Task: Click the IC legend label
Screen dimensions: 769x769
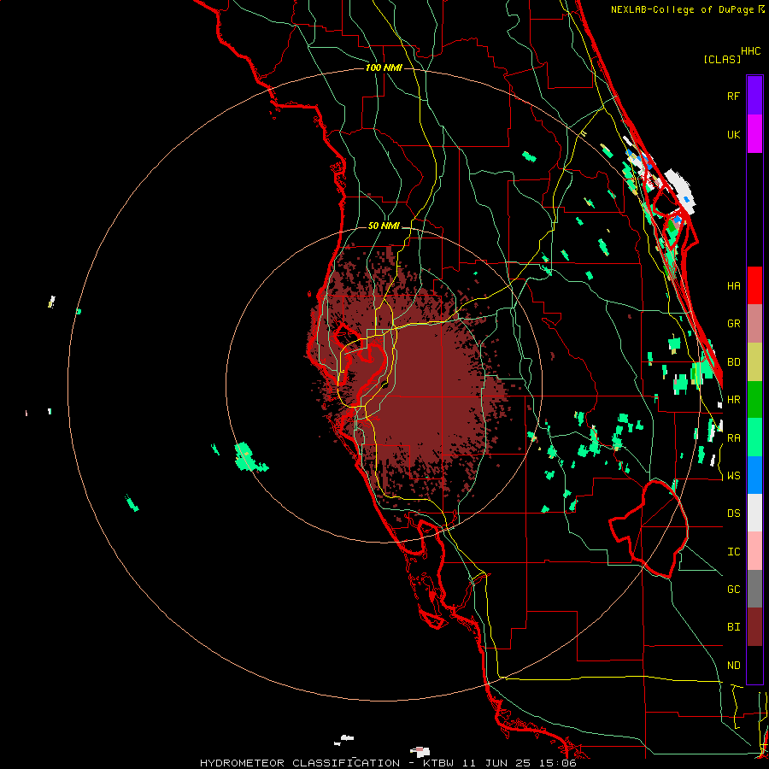Action: coord(733,552)
